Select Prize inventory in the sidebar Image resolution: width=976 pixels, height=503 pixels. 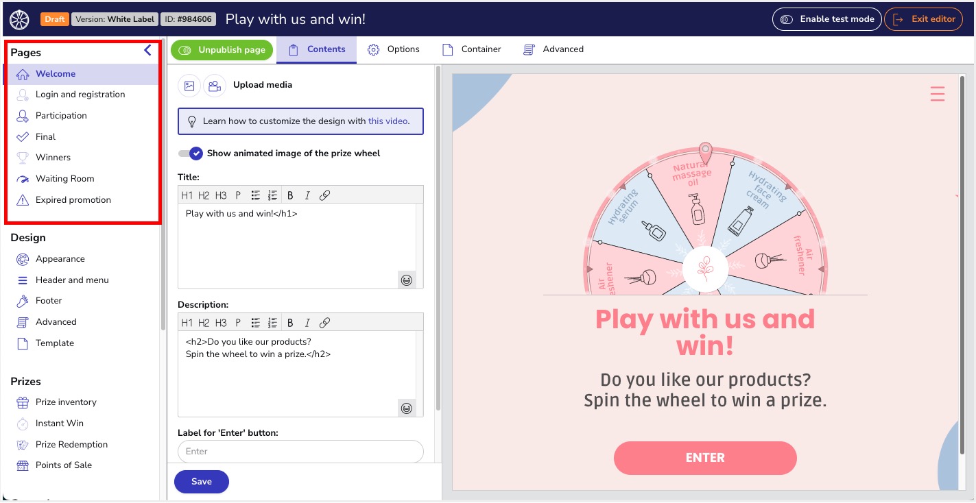coord(66,402)
